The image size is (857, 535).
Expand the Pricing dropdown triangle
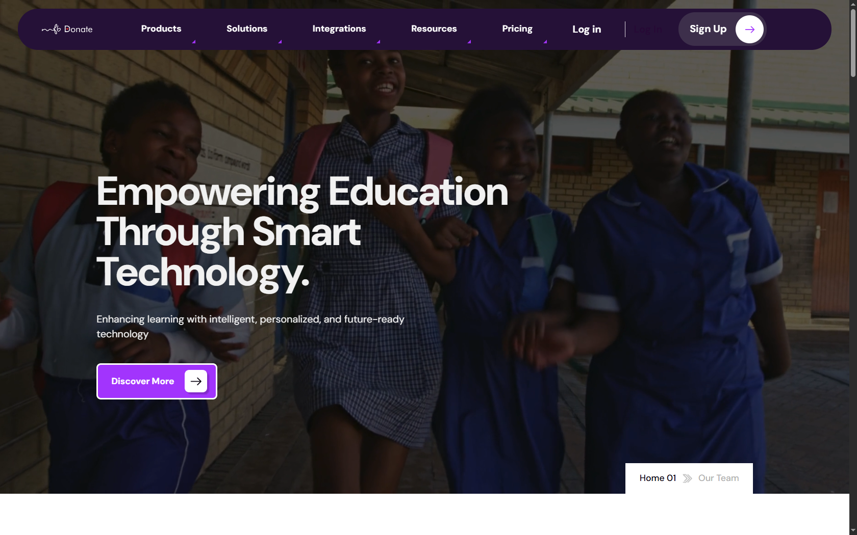(545, 42)
